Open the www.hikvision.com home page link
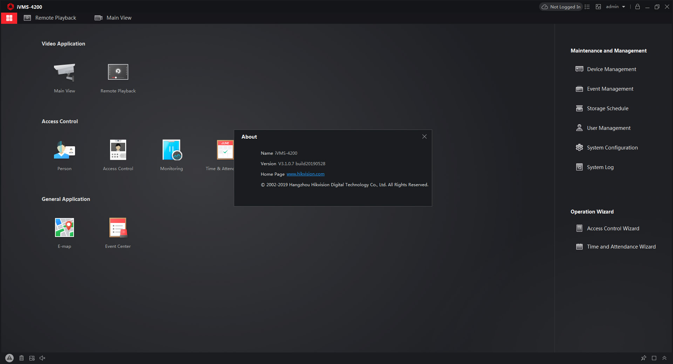This screenshot has width=673, height=364. 305,174
